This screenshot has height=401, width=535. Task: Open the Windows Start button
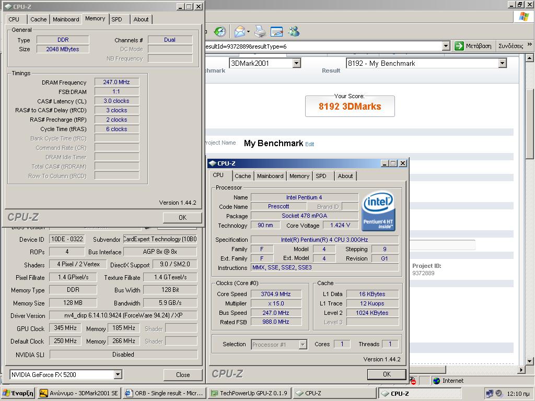(x=18, y=393)
